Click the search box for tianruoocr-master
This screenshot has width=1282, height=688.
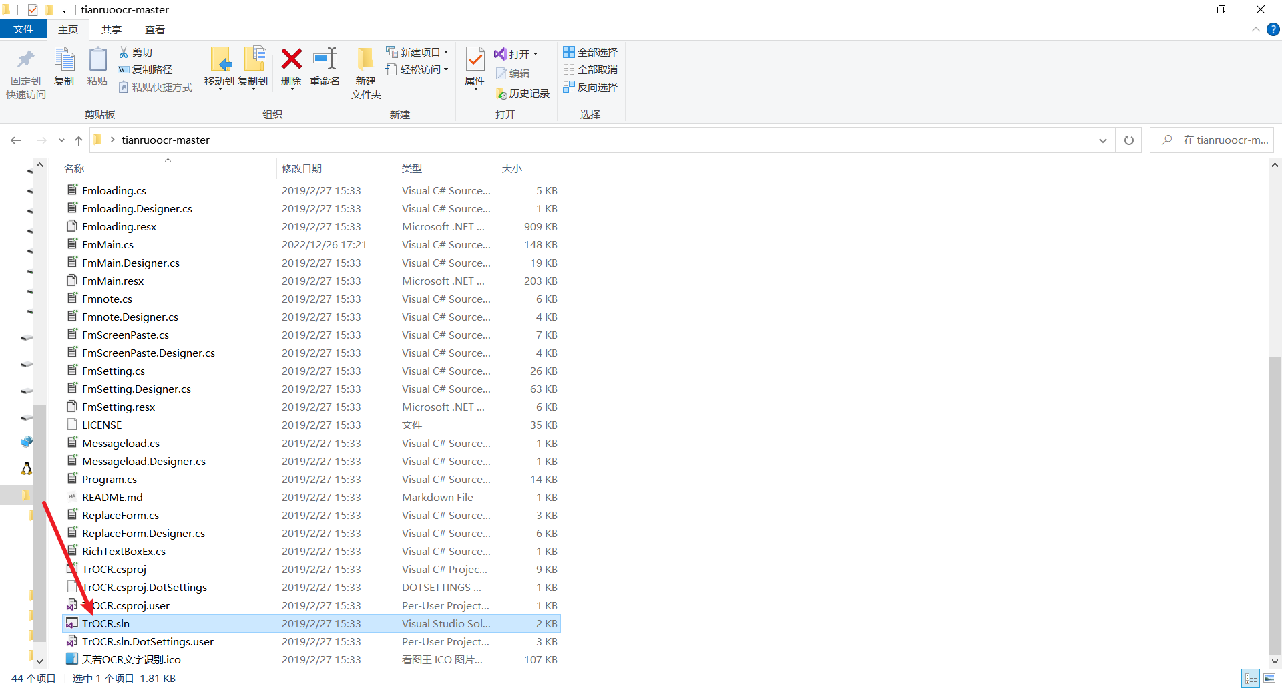pos(1212,140)
